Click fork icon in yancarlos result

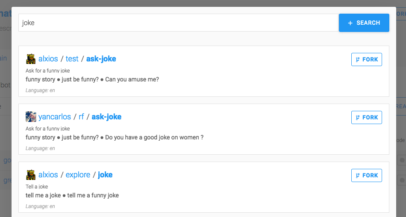[358, 118]
